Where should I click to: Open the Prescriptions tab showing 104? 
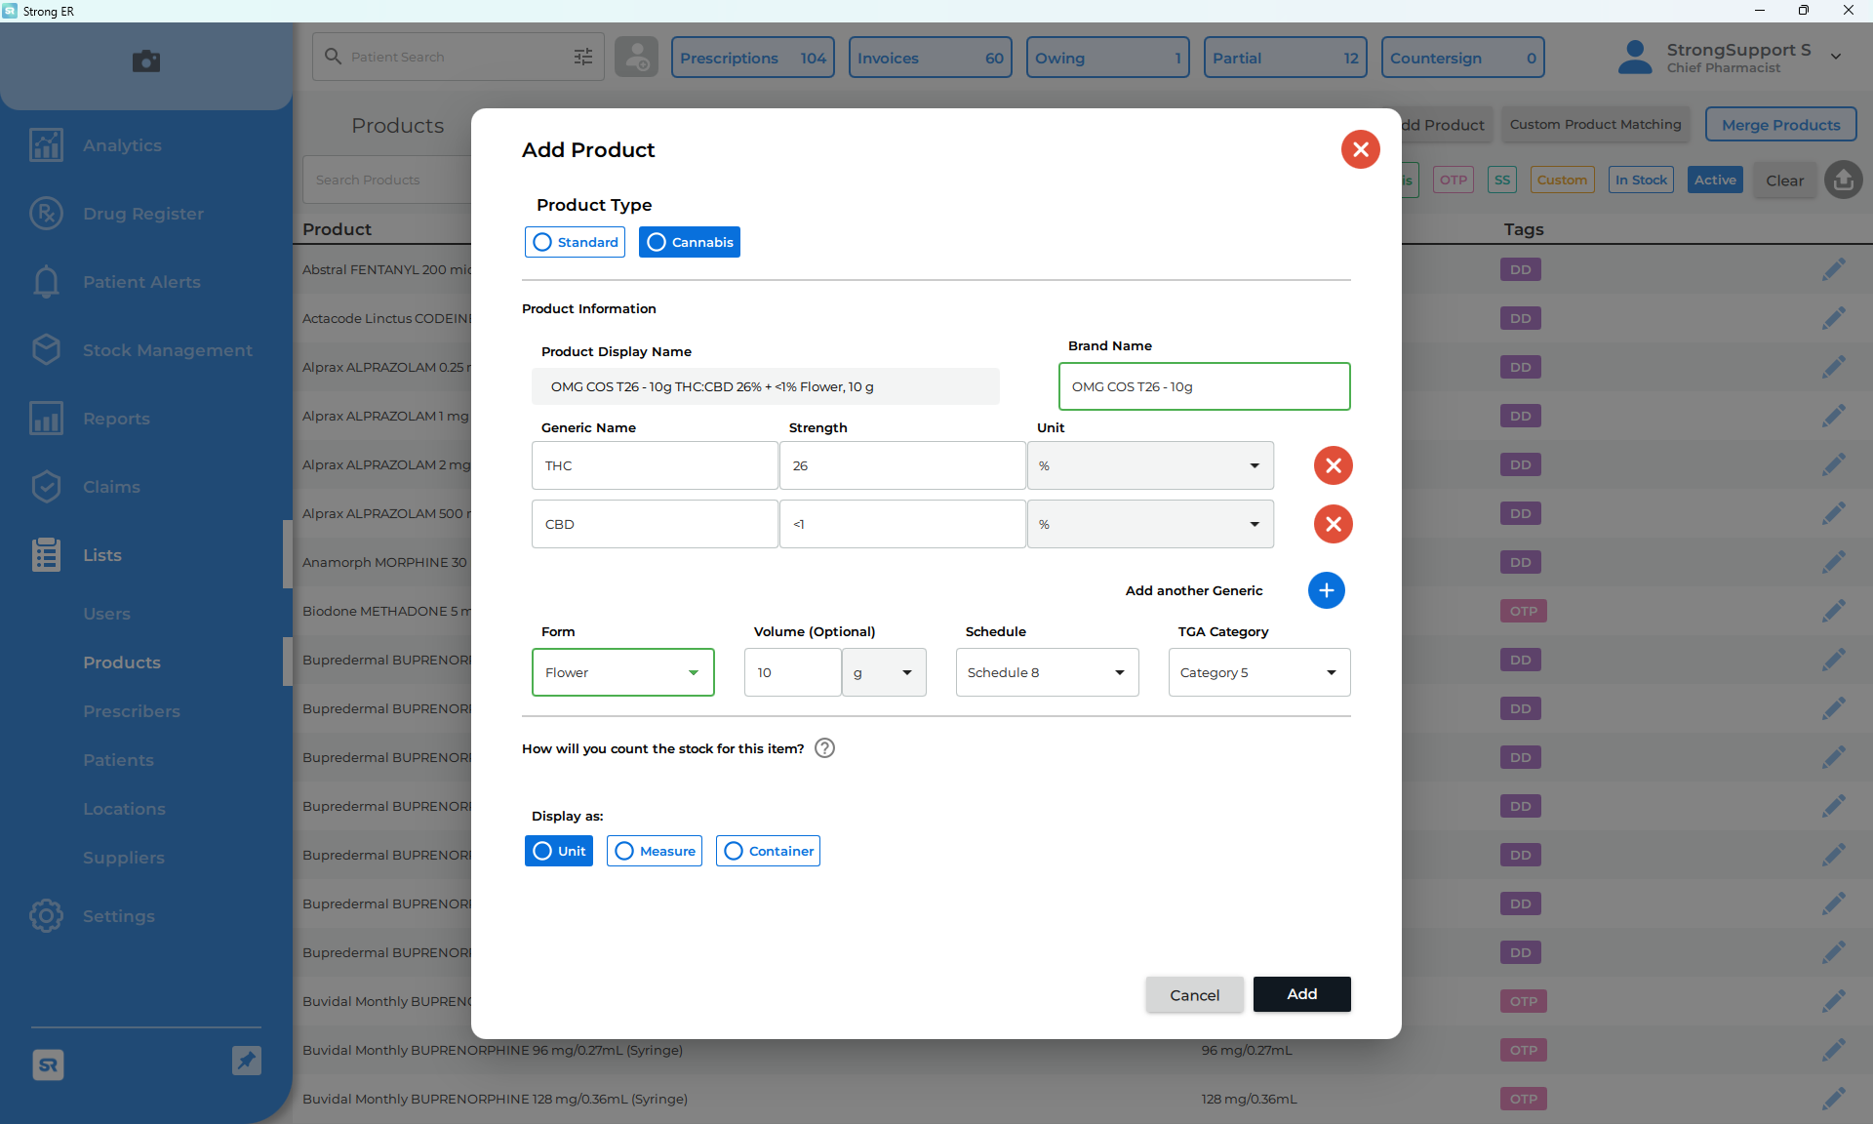tap(752, 58)
